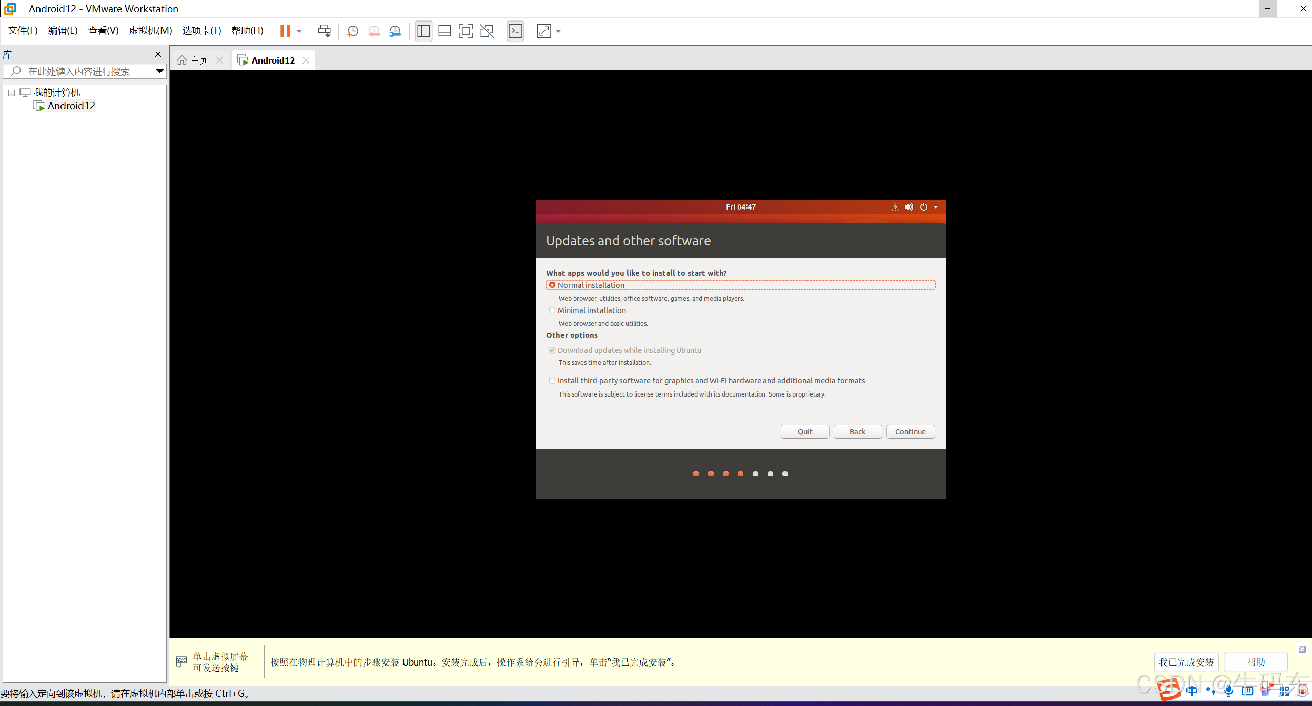The height and width of the screenshot is (706, 1312).
Task: Click the Ubuntu volume speaker icon
Action: [909, 207]
